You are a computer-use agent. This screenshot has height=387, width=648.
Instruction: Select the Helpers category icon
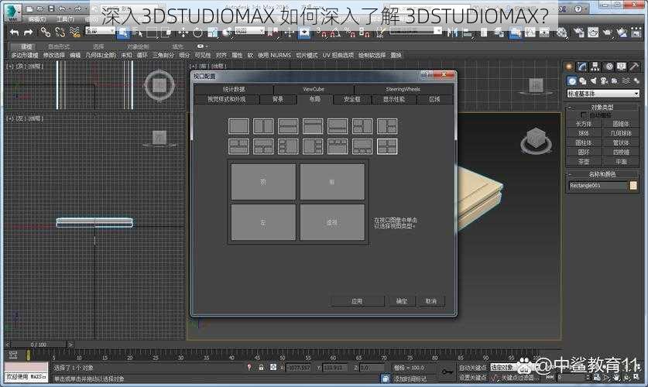click(x=615, y=81)
